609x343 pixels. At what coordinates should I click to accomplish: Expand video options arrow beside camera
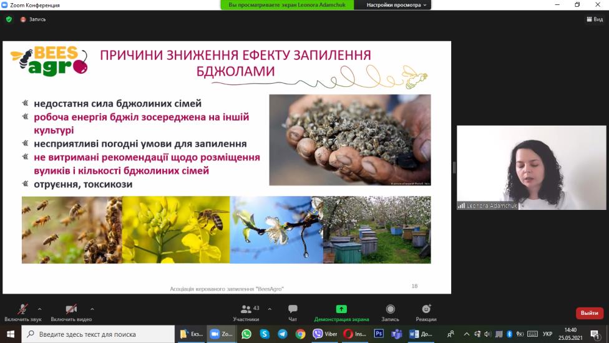(92, 309)
